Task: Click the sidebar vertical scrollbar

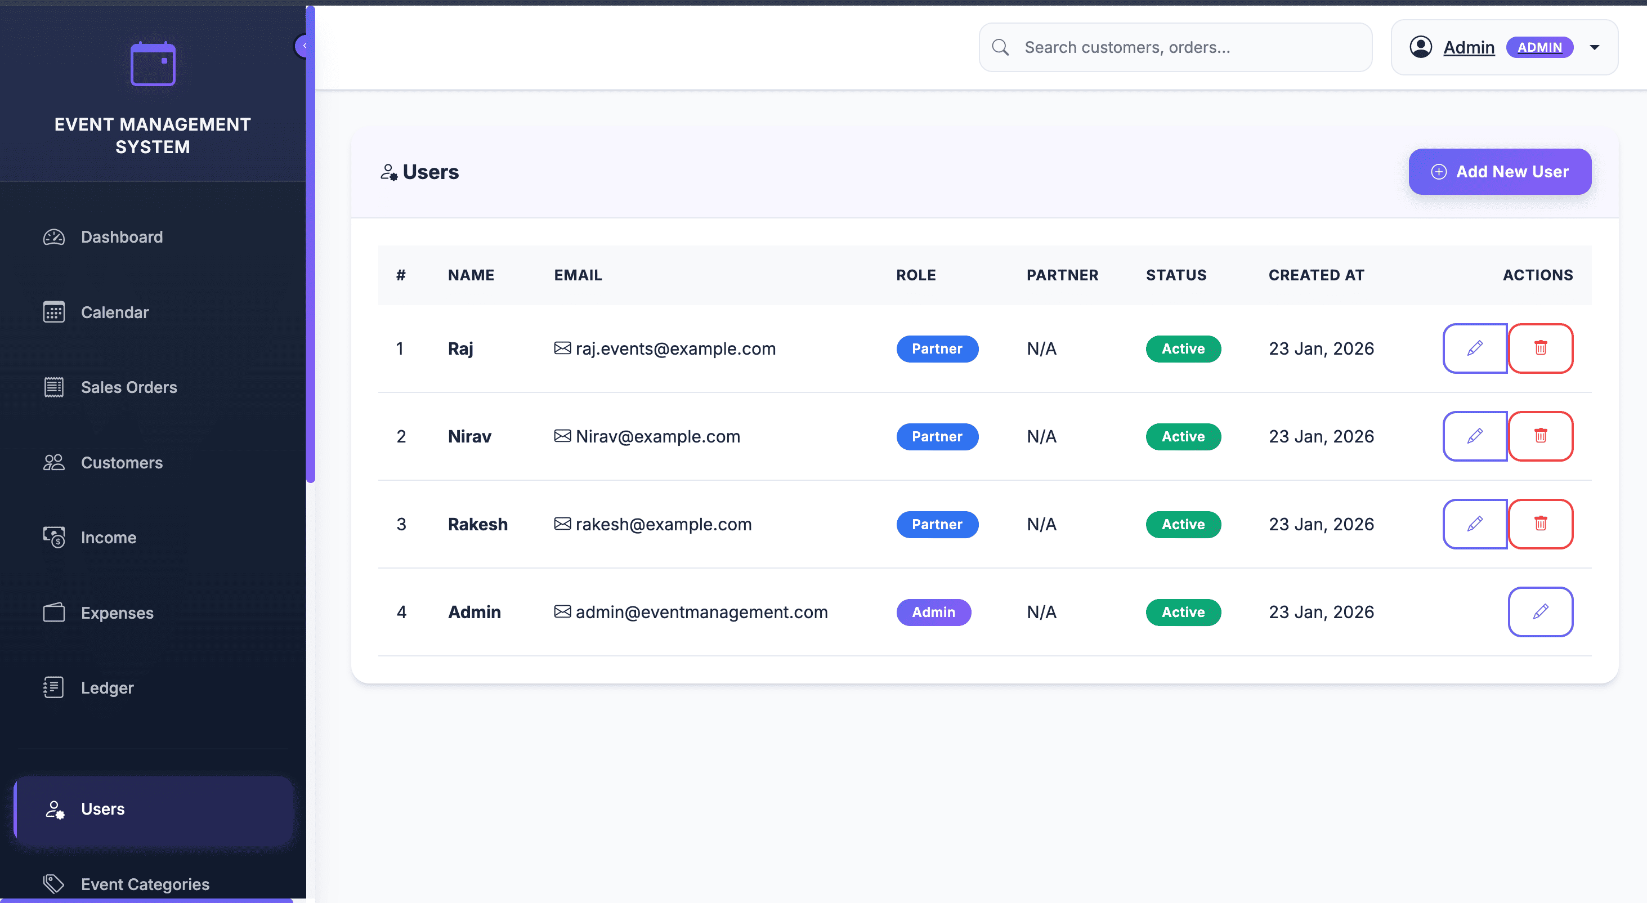Action: pos(311,256)
